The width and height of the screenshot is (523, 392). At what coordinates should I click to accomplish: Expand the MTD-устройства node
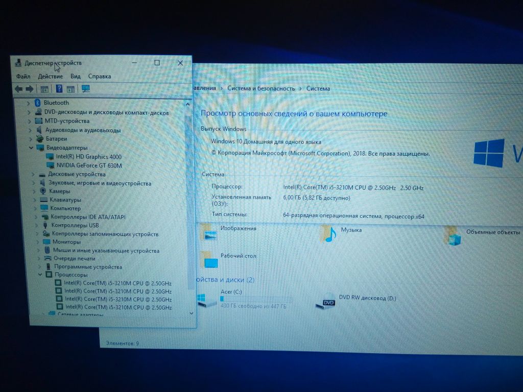click(30, 121)
